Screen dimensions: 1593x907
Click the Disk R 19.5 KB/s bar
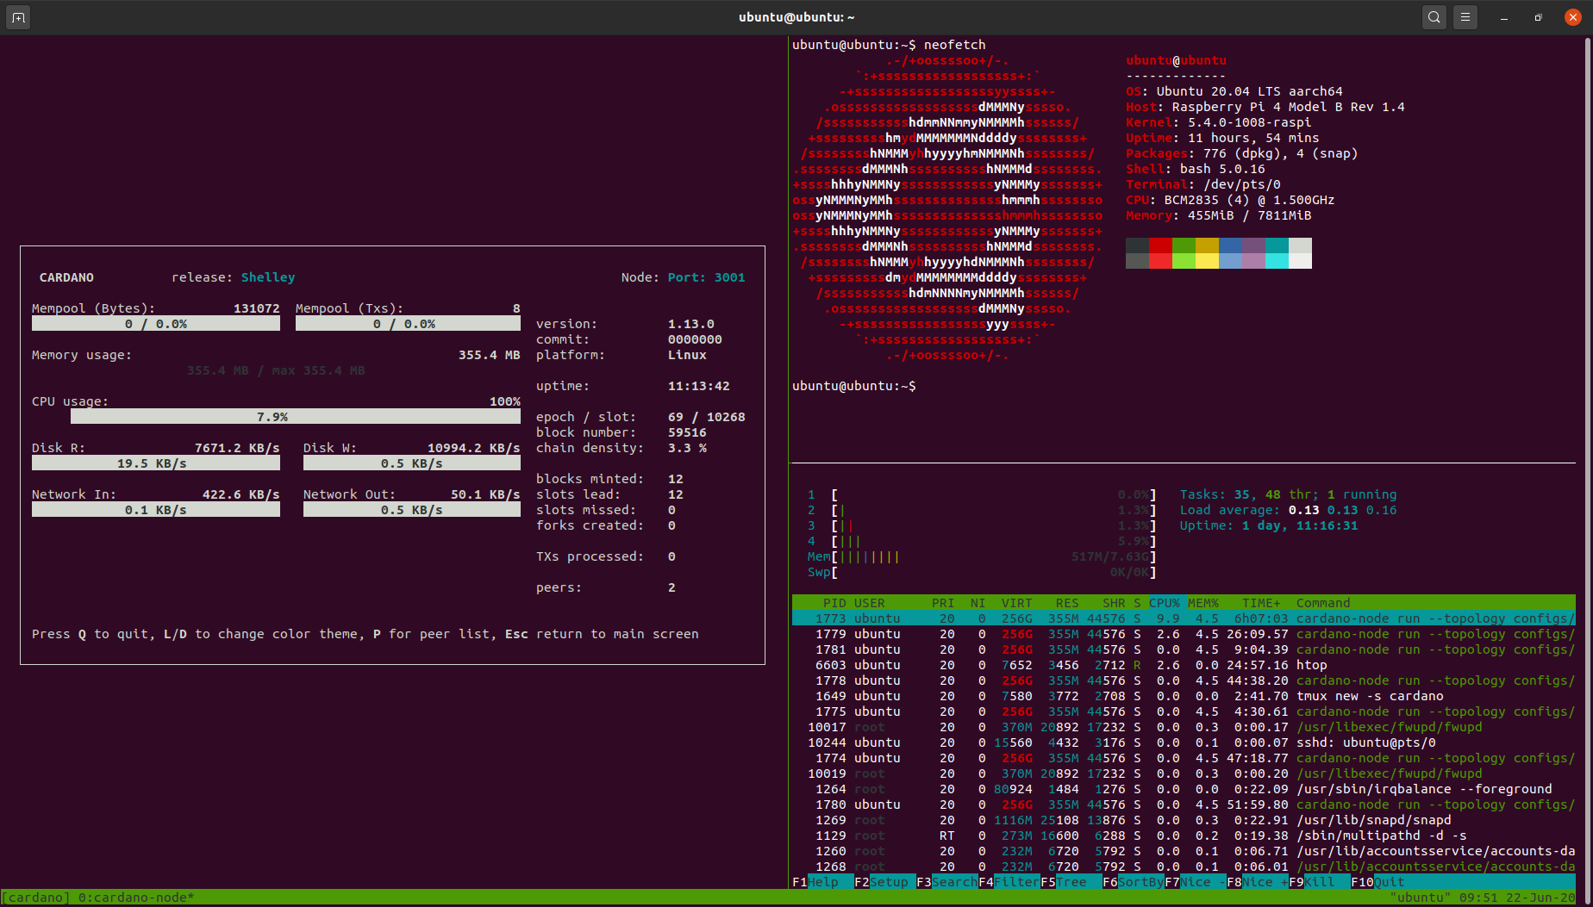pos(156,463)
